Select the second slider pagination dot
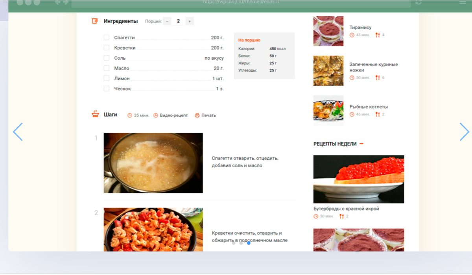Image resolution: width=472 pixels, height=275 pixels. click(241, 243)
